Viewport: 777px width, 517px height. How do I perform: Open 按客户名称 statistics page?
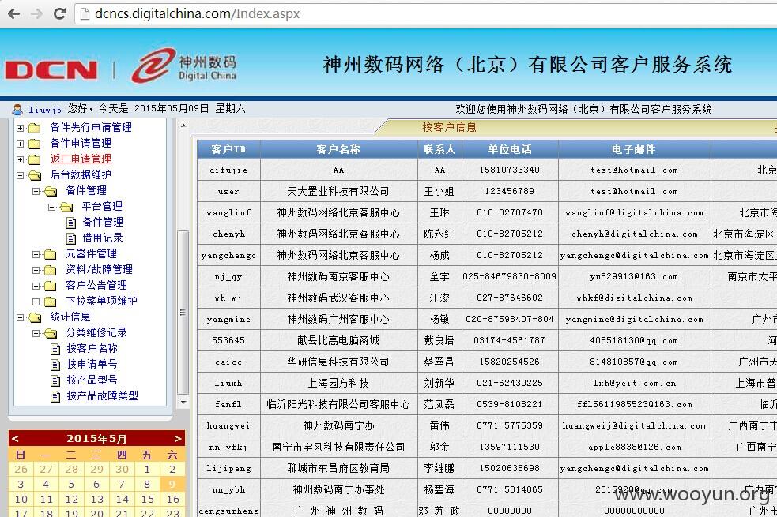click(92, 348)
